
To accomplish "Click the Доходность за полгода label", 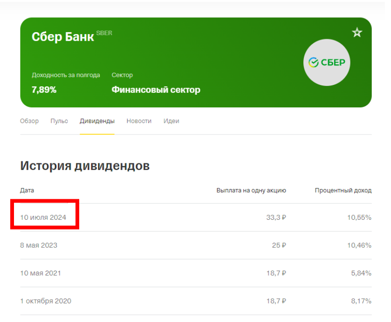I will point(66,75).
